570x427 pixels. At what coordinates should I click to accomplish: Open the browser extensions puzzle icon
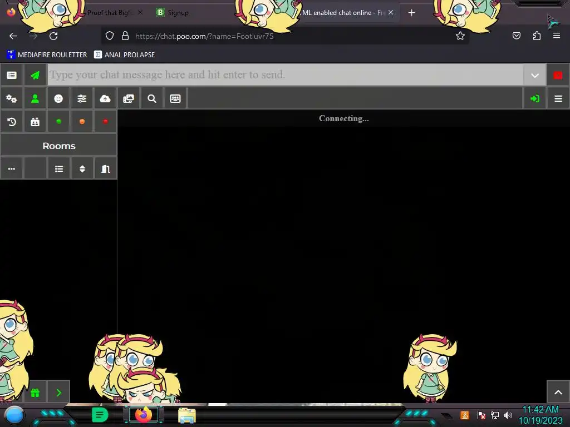(x=537, y=36)
